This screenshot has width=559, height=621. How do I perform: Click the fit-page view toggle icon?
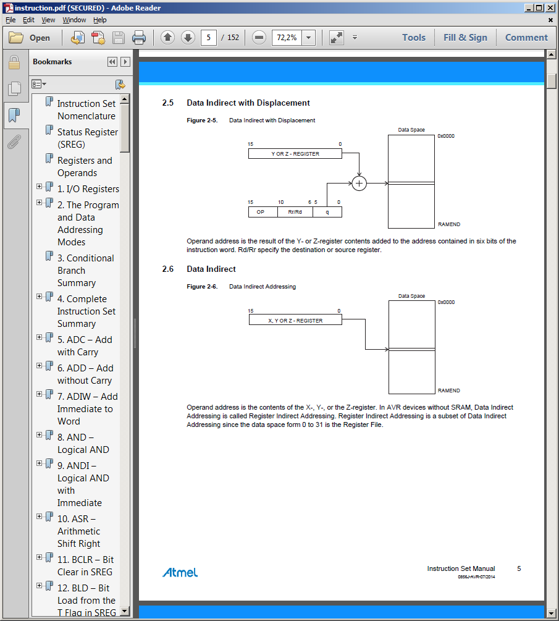pyautogui.click(x=336, y=38)
